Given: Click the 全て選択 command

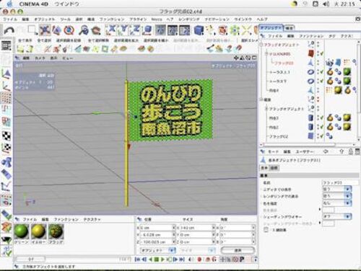Looking at the screenshot, I should (x=44, y=40).
